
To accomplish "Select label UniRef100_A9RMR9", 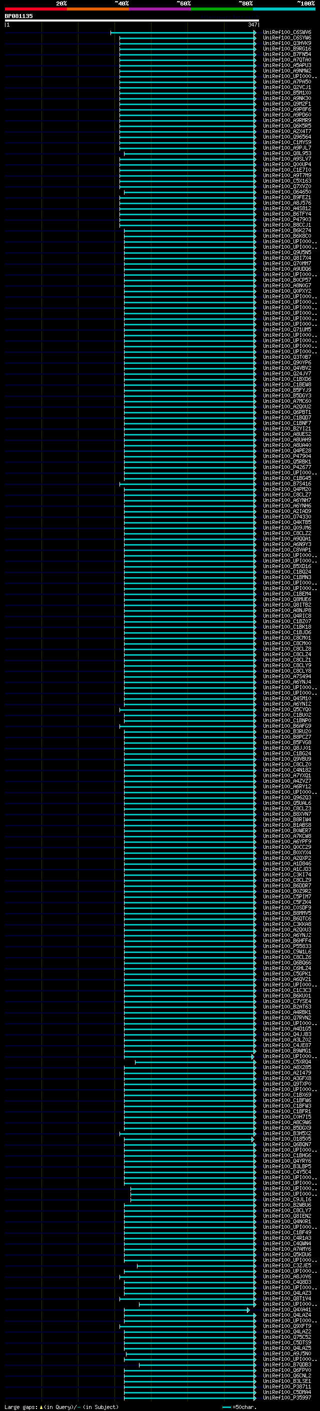I will pos(286,121).
